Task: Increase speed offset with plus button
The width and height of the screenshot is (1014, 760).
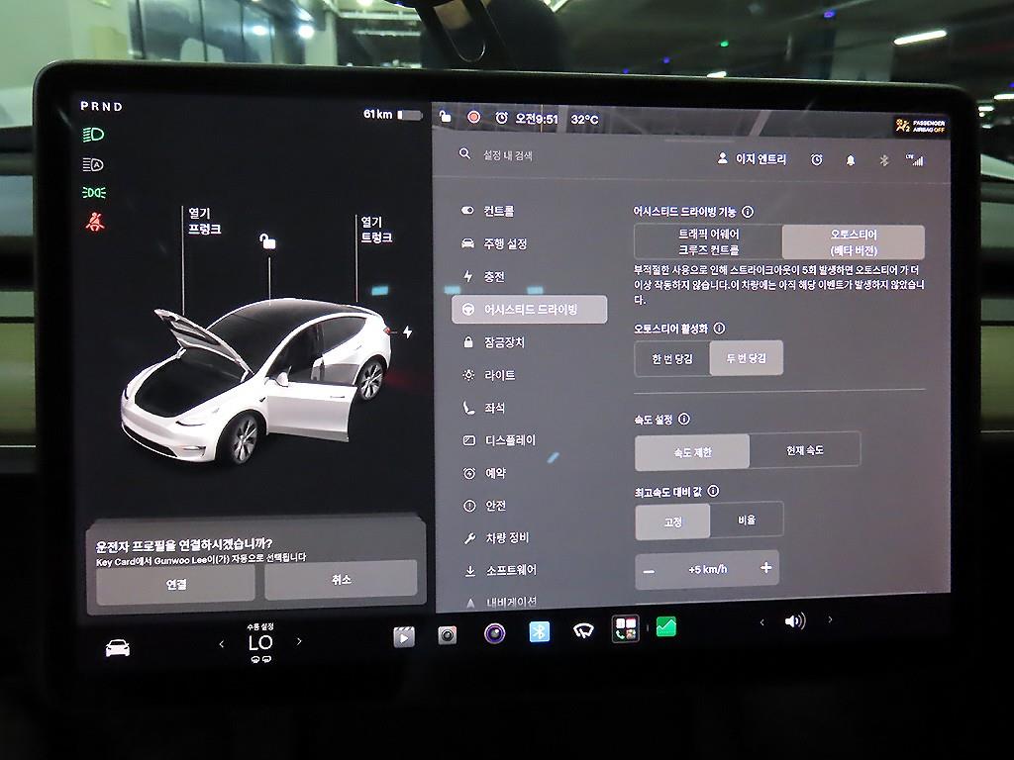Action: [x=766, y=567]
